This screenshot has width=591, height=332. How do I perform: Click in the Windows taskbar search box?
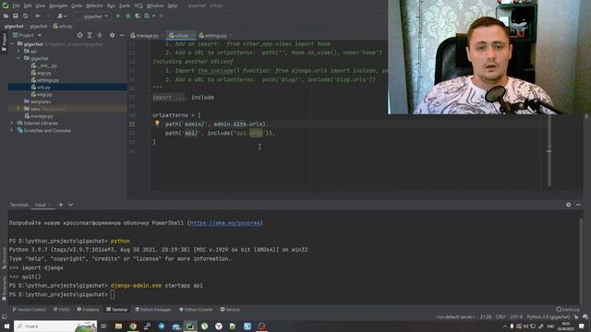55,326
